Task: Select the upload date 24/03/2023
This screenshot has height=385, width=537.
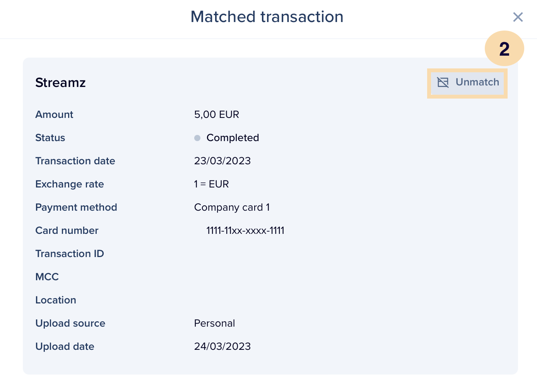Action: [222, 346]
